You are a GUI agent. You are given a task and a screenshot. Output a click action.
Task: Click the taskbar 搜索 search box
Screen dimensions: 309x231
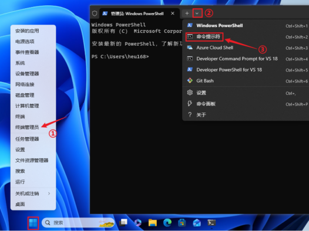point(78,223)
